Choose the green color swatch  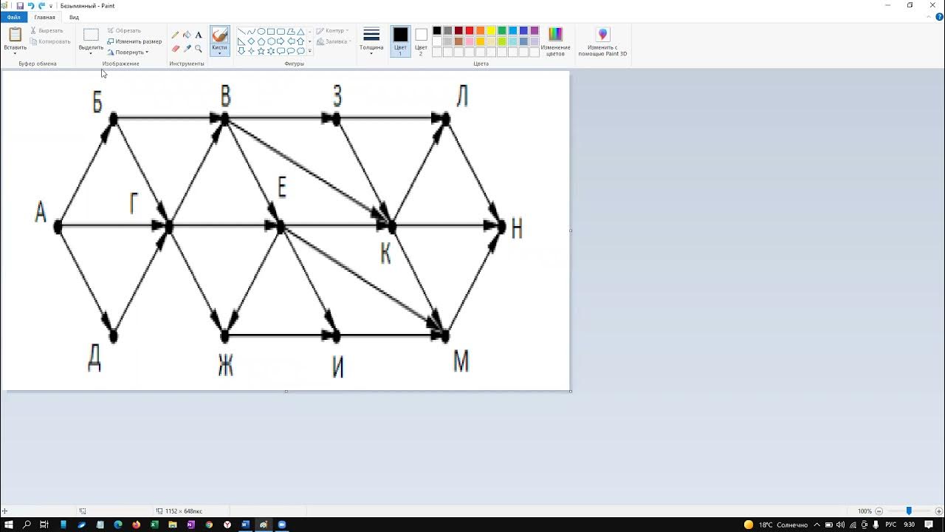[x=502, y=31]
